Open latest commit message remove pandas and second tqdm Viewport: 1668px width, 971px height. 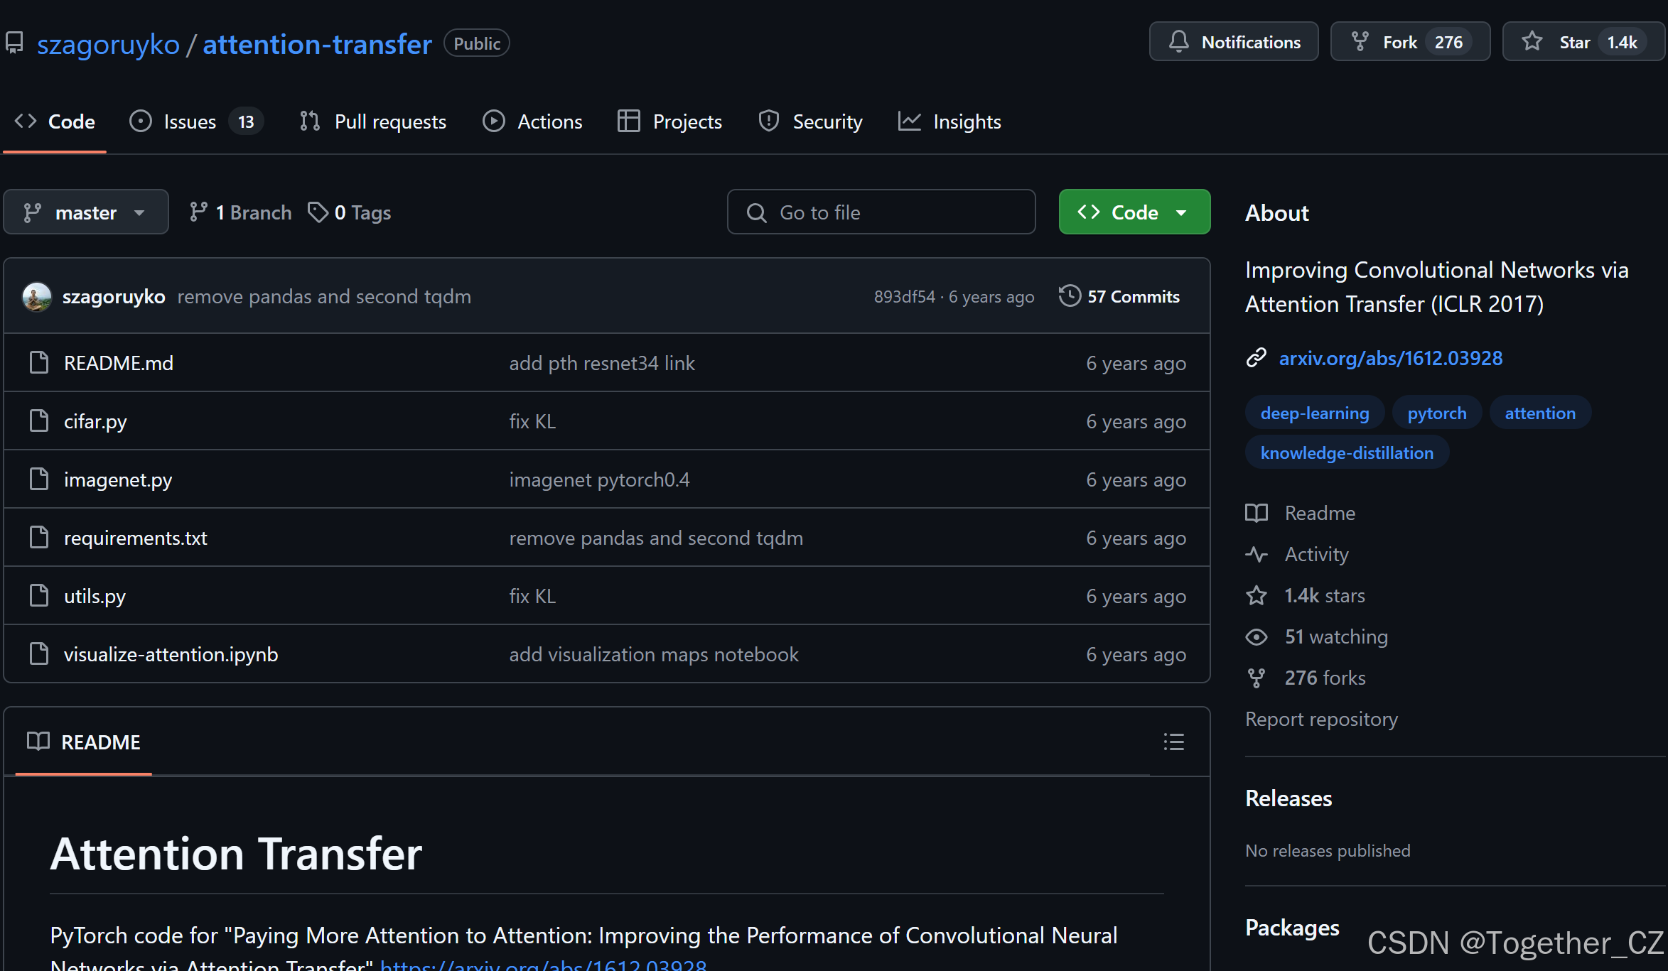[324, 296]
